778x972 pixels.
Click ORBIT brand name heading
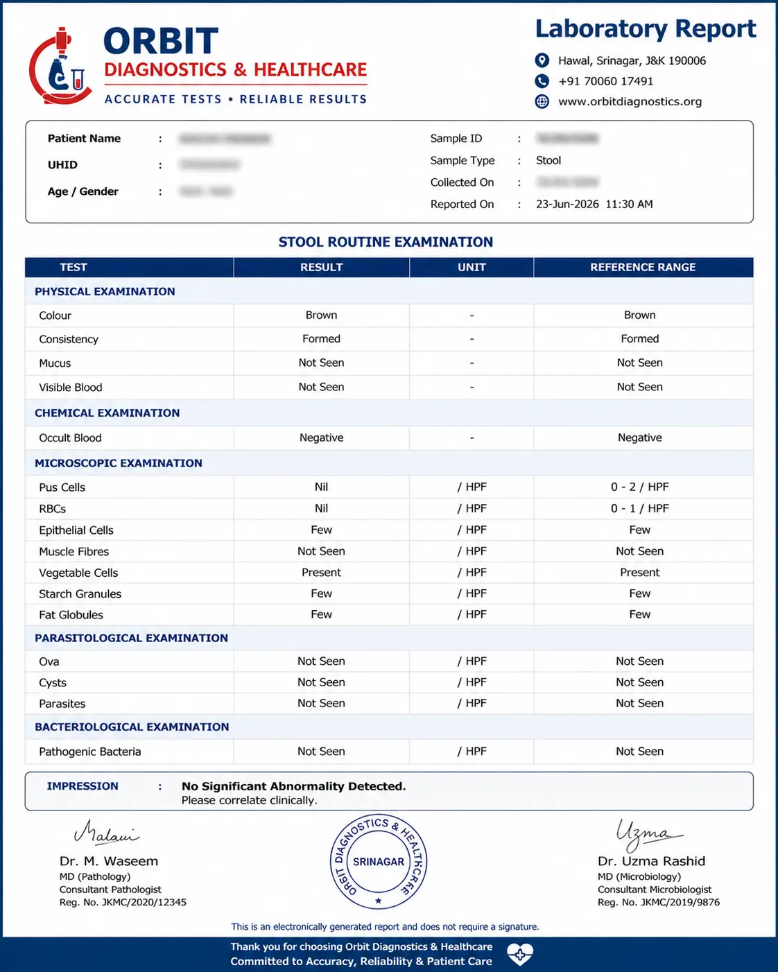161,42
